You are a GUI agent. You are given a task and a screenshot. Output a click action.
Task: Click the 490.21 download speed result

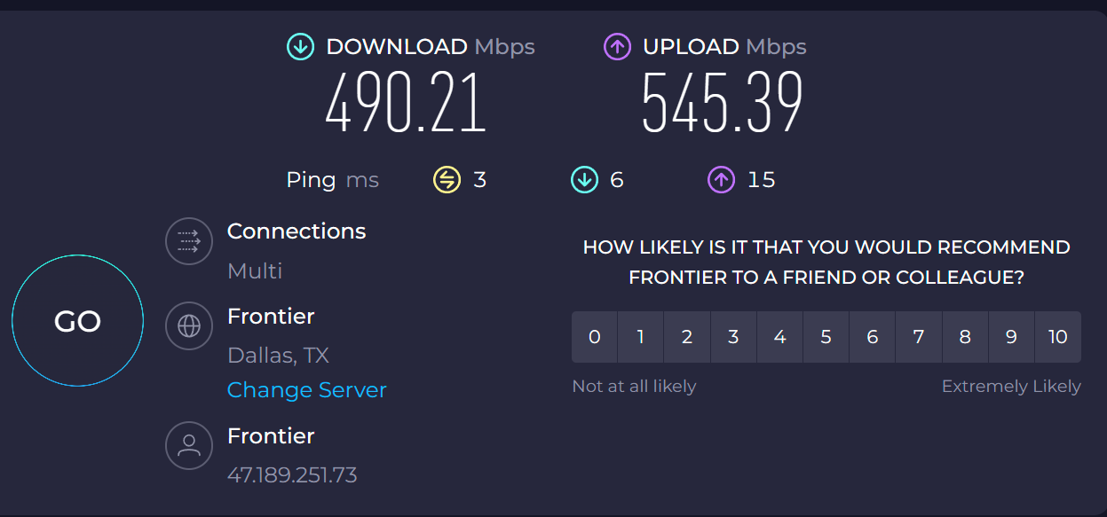point(406,103)
